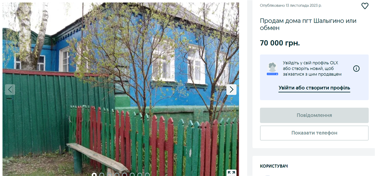The width and height of the screenshot is (375, 176).
Task: Click 'Увійти або створити профіль' link
Action: 314,88
